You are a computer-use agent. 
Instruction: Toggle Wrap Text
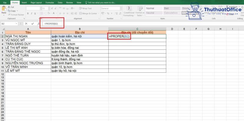click(x=85, y=9)
